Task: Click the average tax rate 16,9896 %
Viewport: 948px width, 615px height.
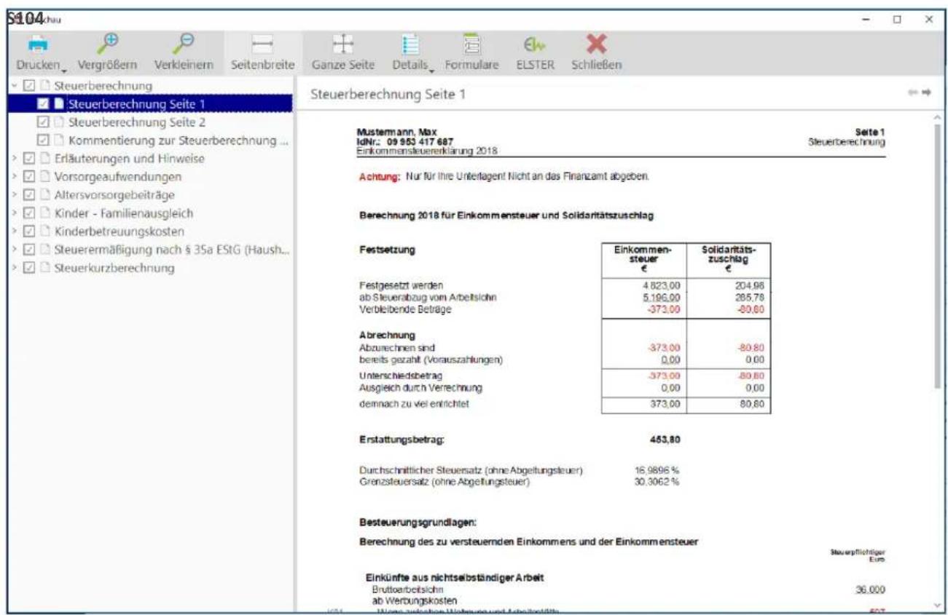Action: click(658, 471)
